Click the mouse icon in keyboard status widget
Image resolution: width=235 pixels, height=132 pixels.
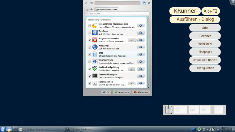[x=168, y=110]
